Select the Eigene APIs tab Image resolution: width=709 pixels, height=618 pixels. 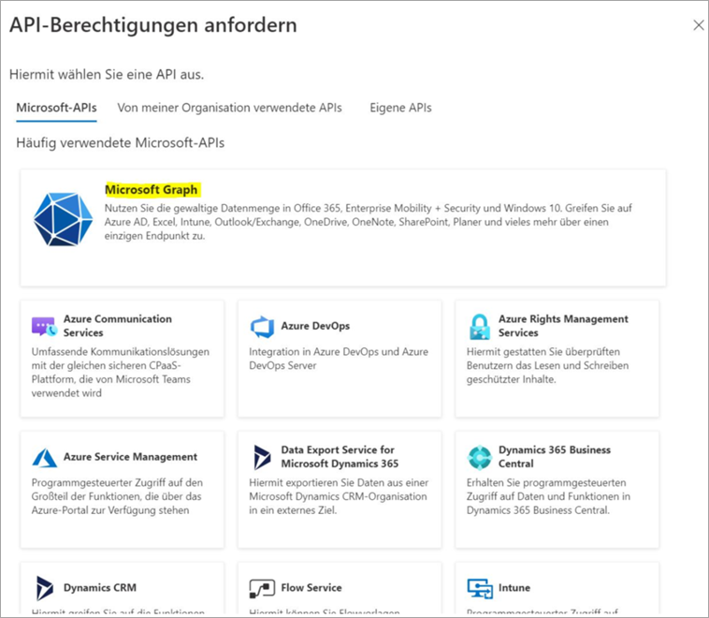400,108
